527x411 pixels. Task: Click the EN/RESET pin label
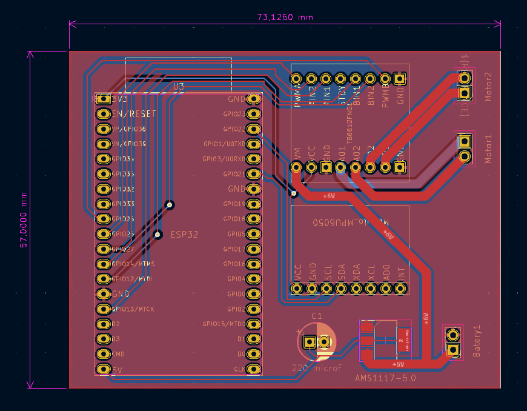[134, 114]
